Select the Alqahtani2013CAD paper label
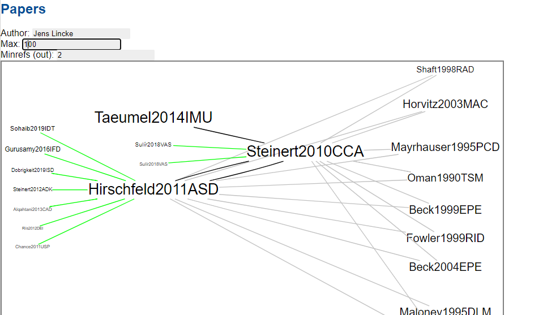Viewport: 543px width, 315px height. tap(33, 209)
